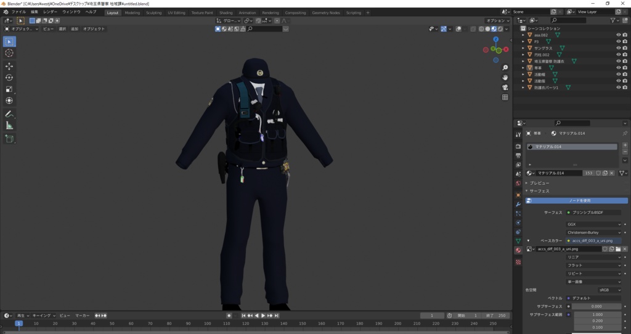Viewport: 631px width, 334px height.
Task: Select the Scale tool
Action: pyautogui.click(x=9, y=89)
